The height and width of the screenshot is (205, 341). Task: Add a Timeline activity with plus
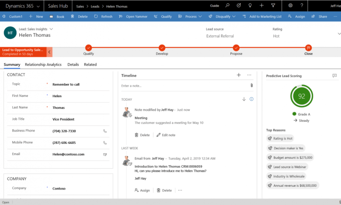[239, 75]
